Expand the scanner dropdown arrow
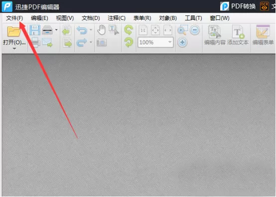The image size is (276, 197). click(x=56, y=30)
